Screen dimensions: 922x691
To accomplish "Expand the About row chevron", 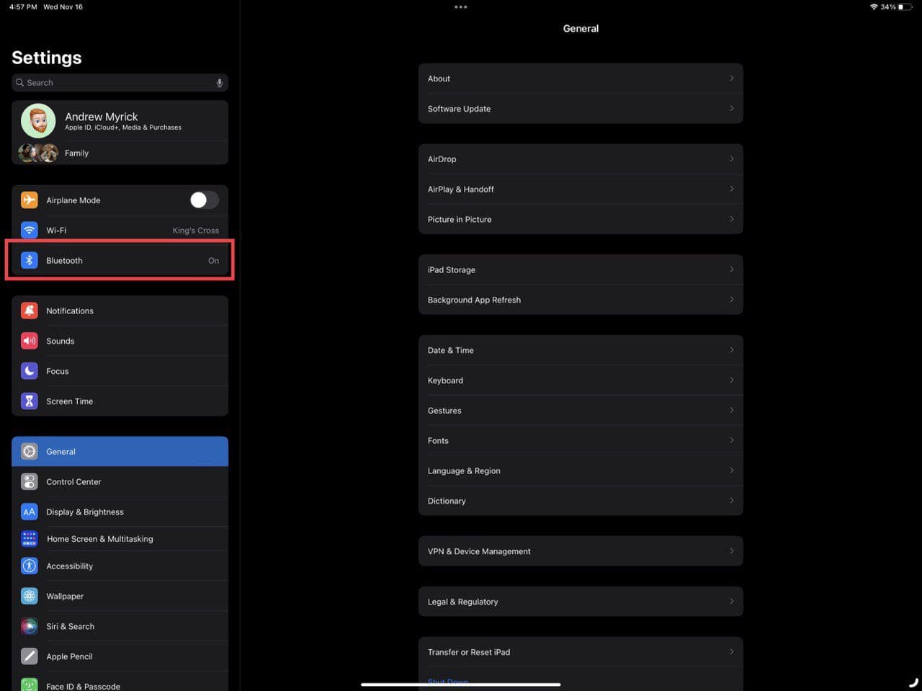I will [731, 79].
